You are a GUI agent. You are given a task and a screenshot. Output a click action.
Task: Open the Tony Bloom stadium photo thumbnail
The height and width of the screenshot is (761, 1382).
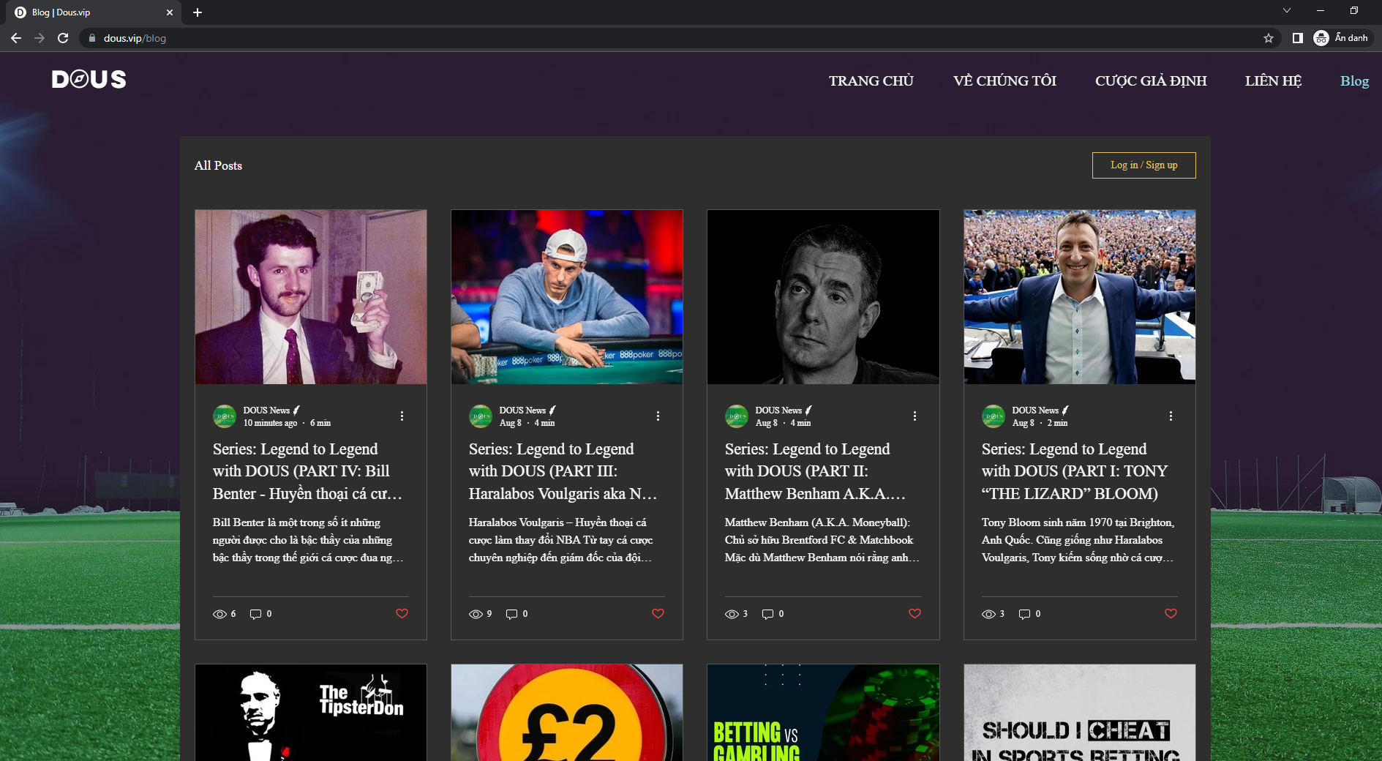1080,297
